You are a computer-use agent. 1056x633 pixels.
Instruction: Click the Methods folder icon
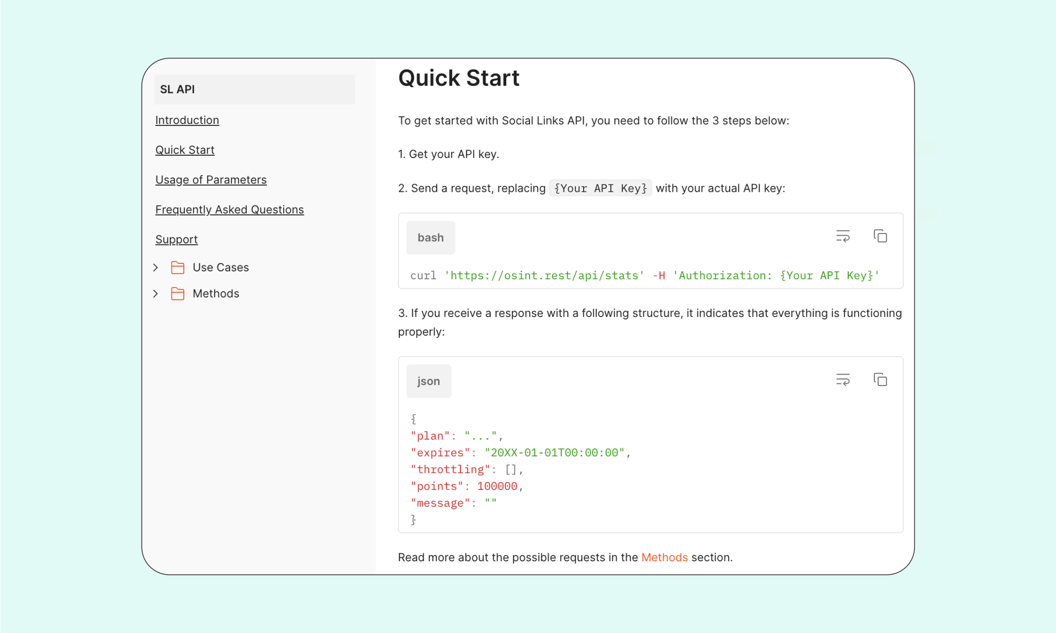click(x=178, y=294)
